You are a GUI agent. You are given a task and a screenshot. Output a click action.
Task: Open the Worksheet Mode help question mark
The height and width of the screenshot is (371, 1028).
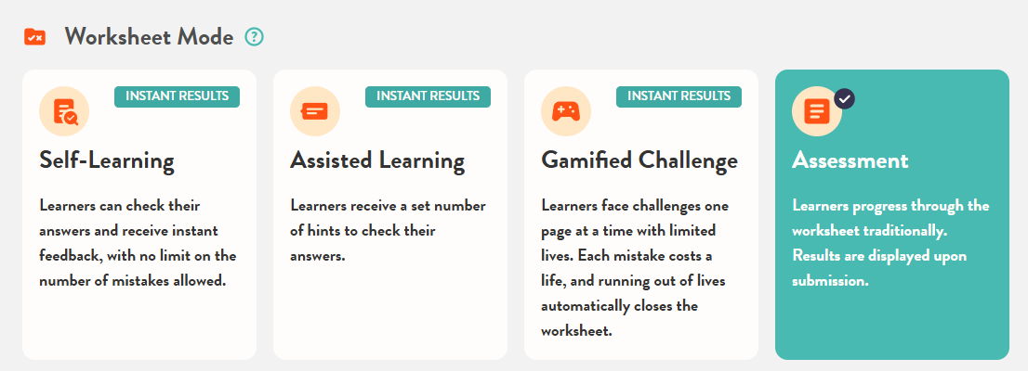click(x=254, y=37)
